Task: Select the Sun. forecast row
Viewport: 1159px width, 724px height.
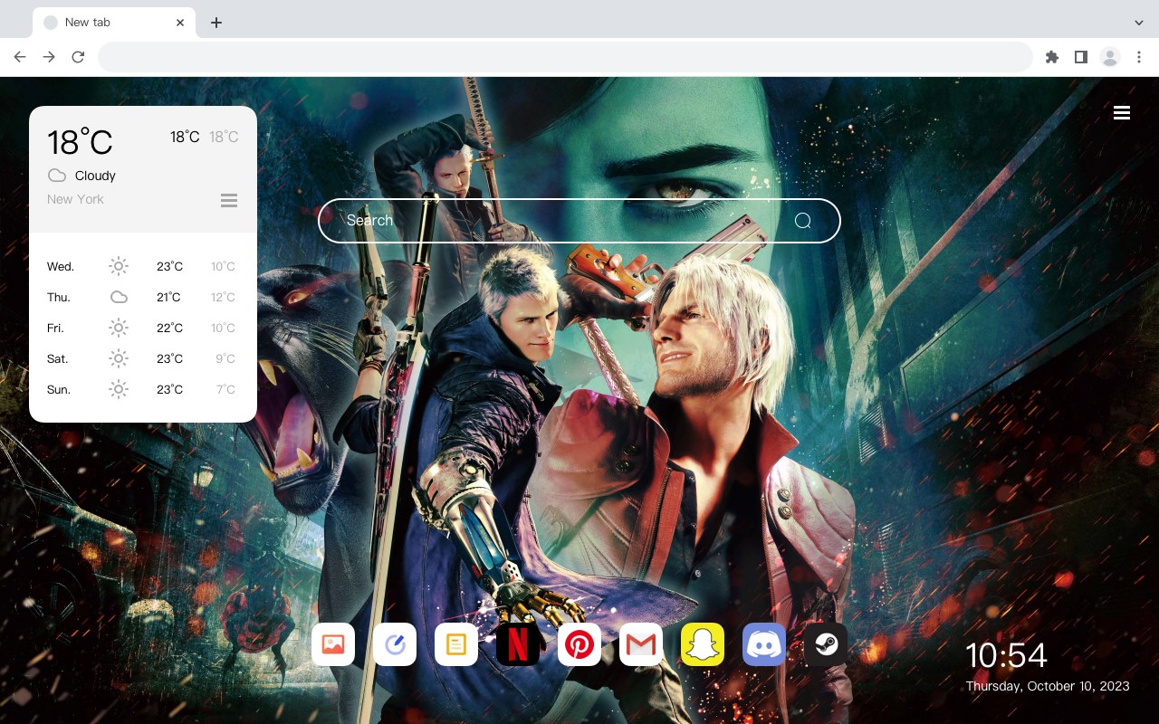Action: [143, 389]
